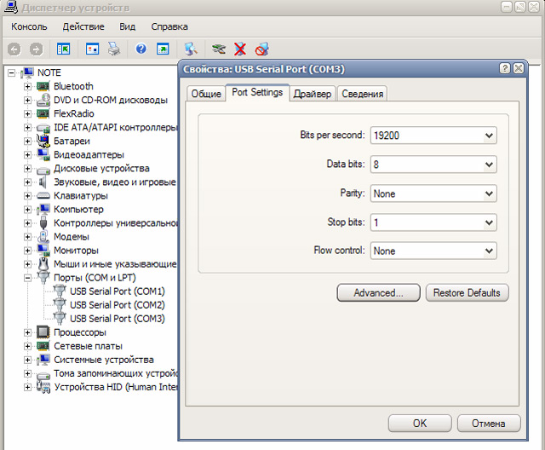The height and width of the screenshot is (450, 545).
Task: Click the FlexRadio device icon
Action: coord(43,113)
